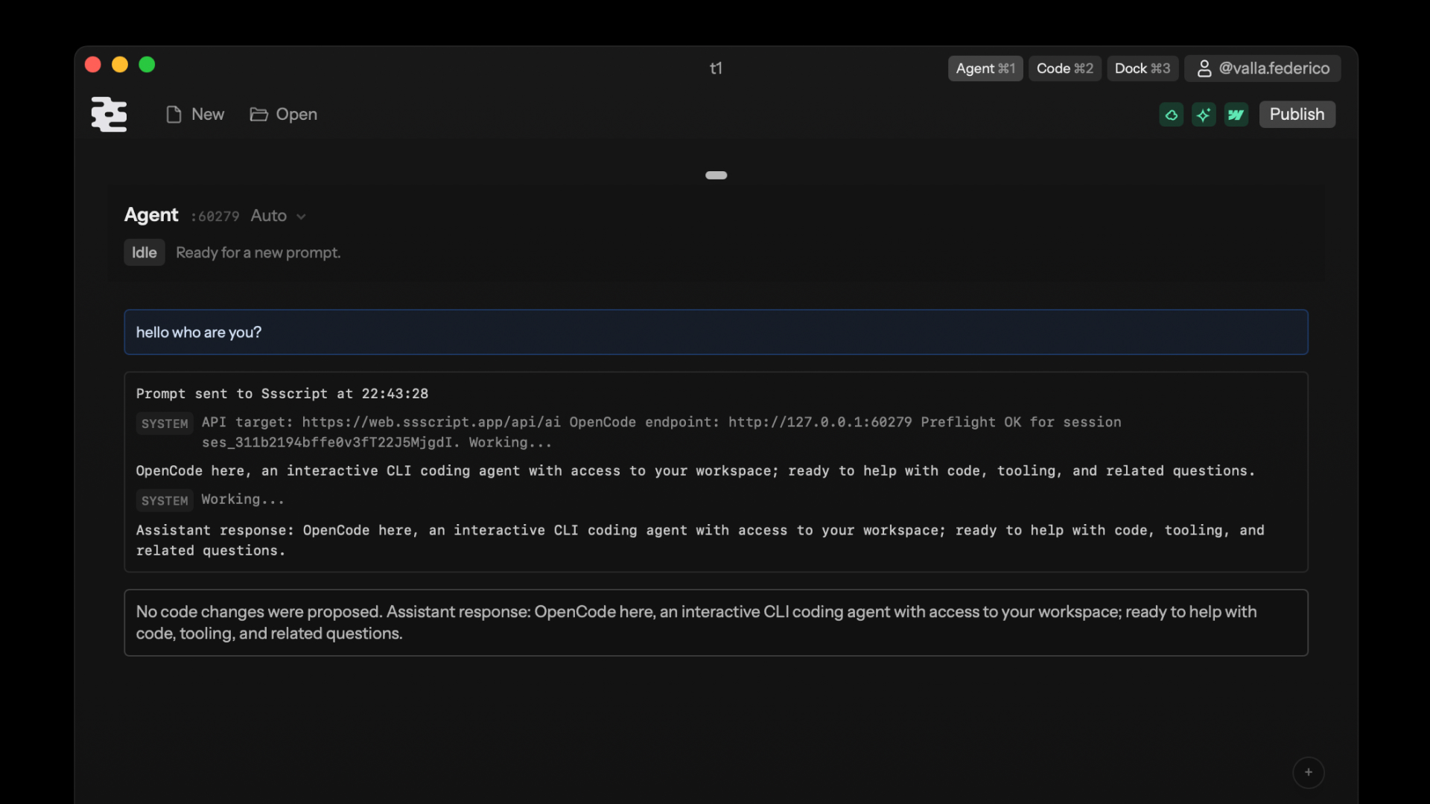
Task: Focus the prompt field reading "hello who are you?"
Action: [715, 332]
